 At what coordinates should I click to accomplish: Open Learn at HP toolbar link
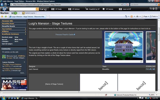click(x=125, y=9)
